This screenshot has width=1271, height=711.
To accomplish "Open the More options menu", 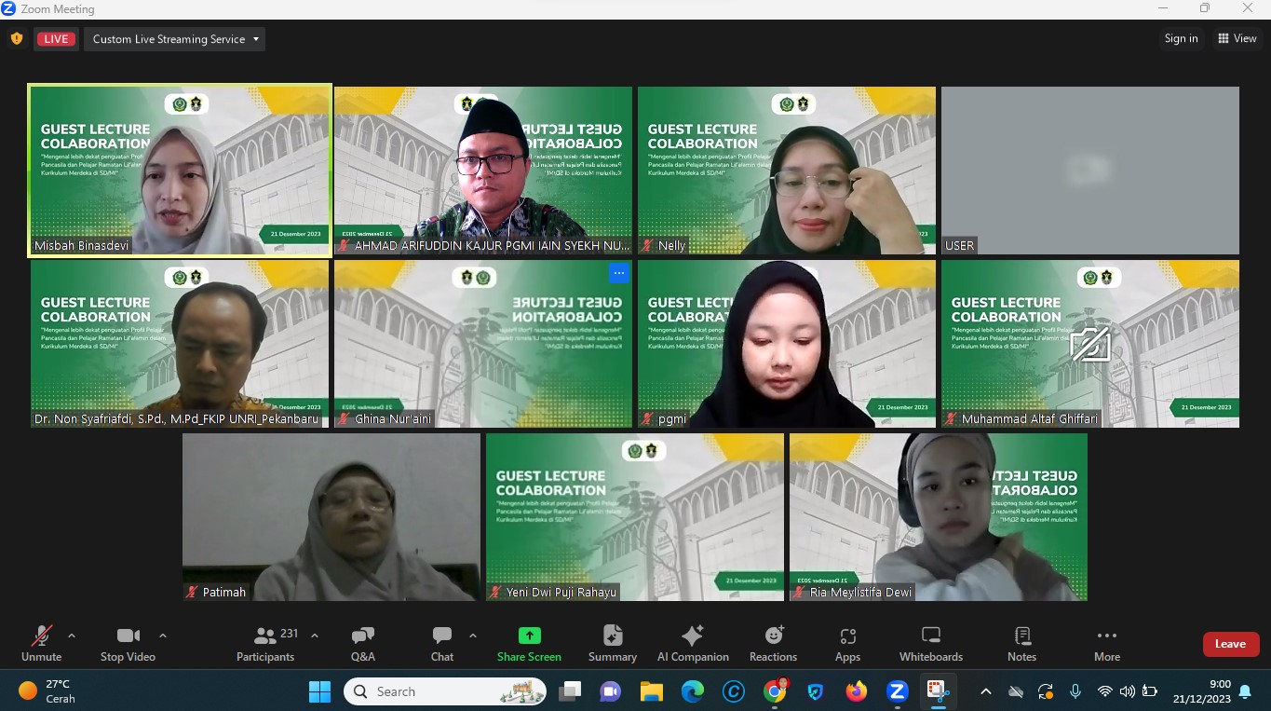I will (x=1106, y=643).
